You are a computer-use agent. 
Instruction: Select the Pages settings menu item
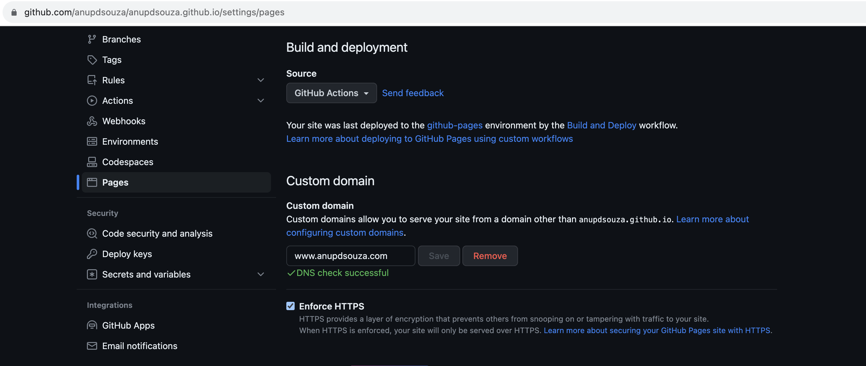[x=176, y=182]
